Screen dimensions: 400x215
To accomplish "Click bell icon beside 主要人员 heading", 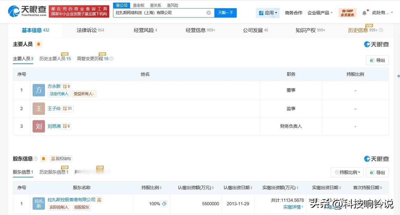I will [x=38, y=44].
